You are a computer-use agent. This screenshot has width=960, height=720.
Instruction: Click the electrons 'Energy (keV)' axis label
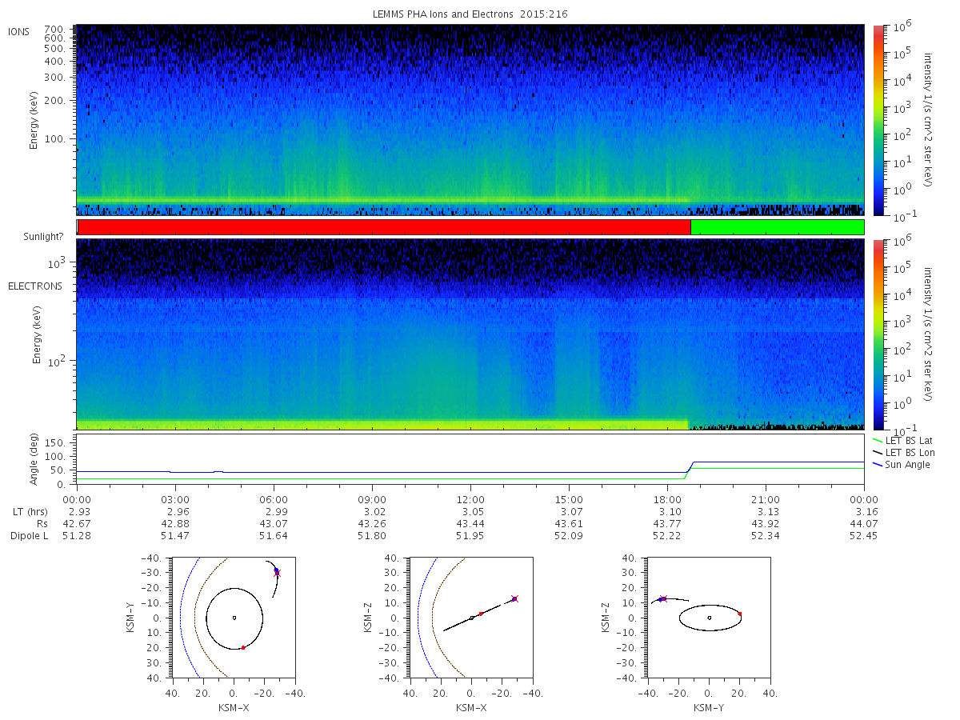click(36, 334)
